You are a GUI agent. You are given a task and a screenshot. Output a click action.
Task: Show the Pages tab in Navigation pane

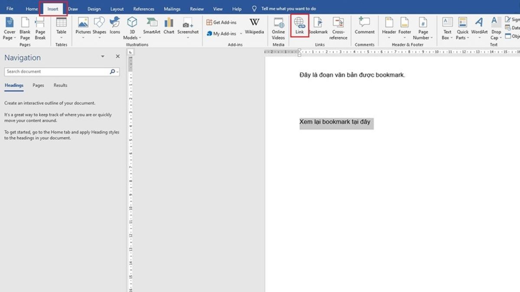38,85
